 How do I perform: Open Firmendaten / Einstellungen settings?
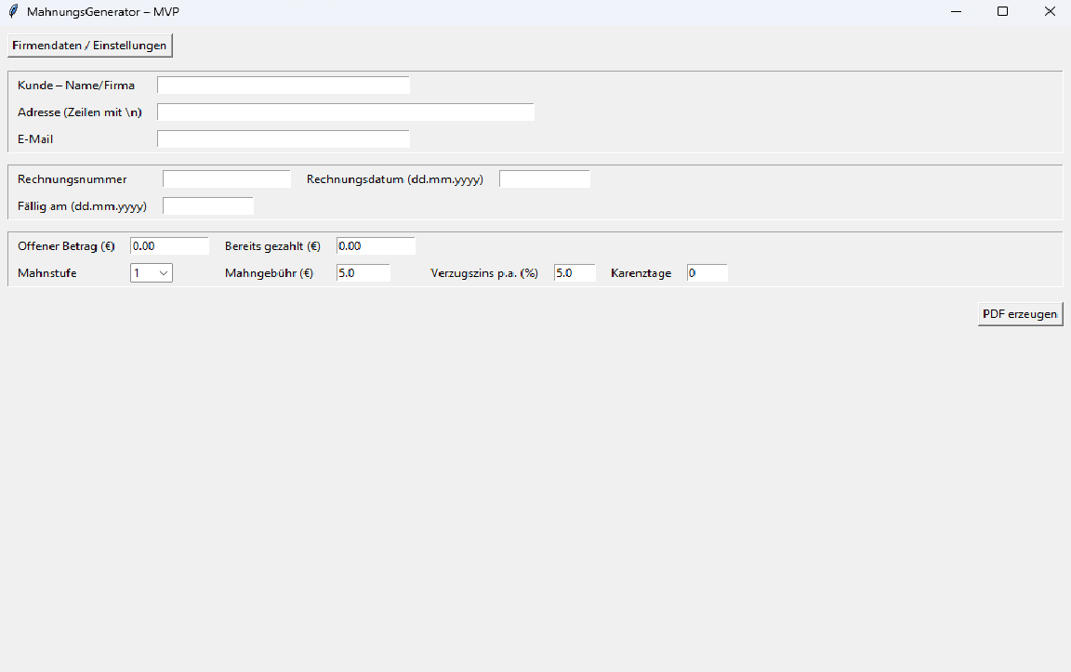[x=89, y=46]
